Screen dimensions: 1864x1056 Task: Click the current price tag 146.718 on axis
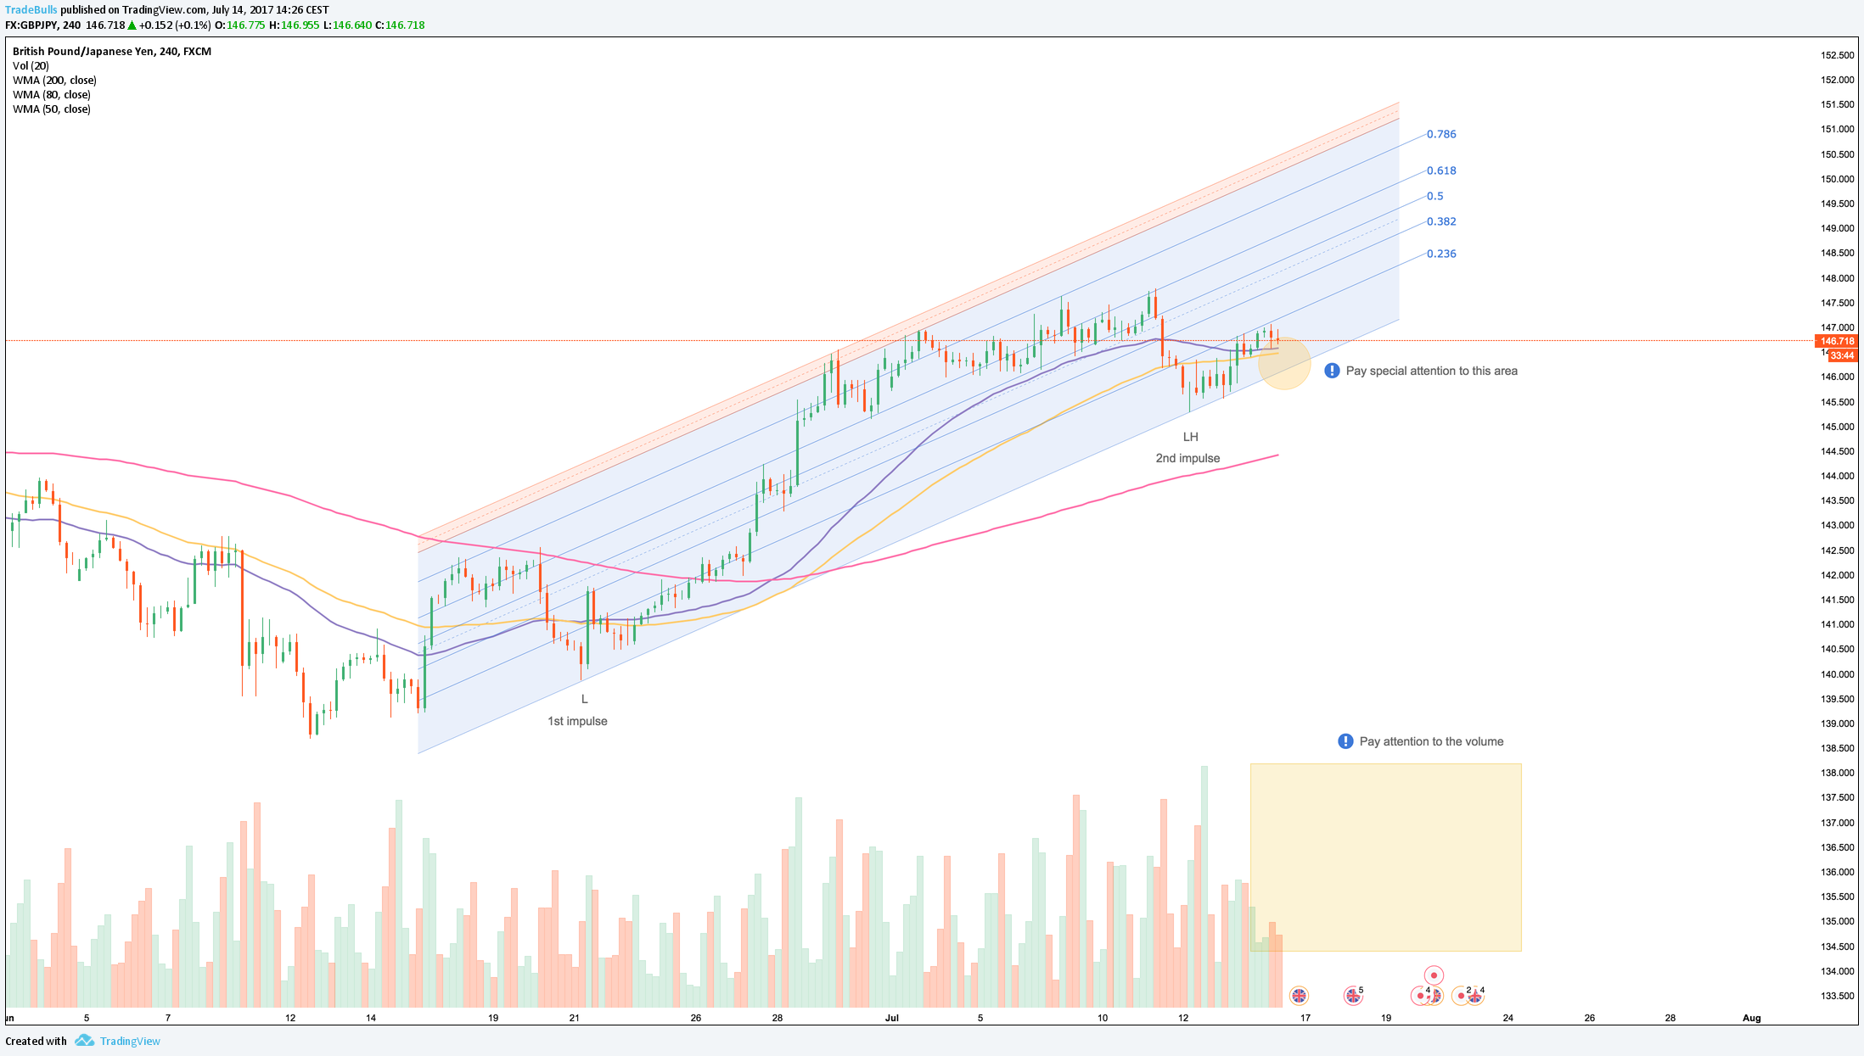tap(1837, 341)
